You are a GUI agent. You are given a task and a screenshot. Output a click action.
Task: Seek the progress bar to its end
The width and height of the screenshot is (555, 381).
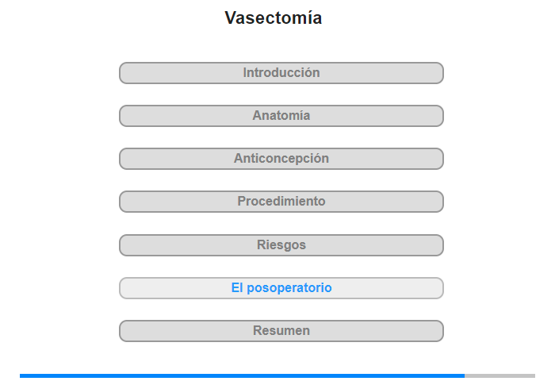534,375
